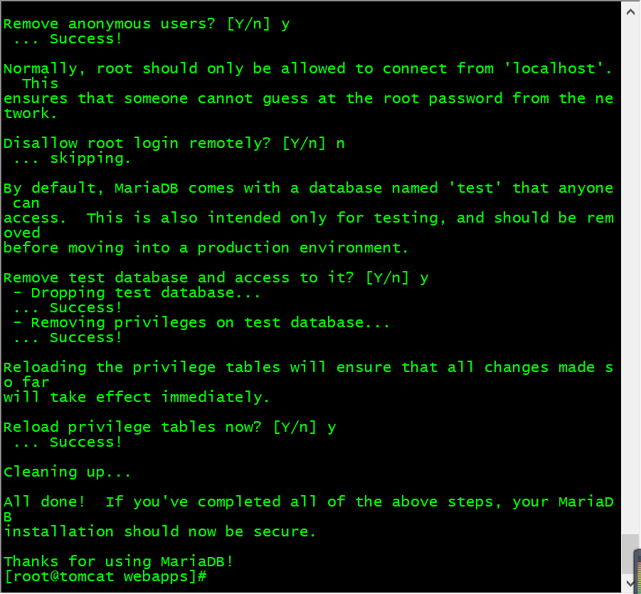
Task: Click the 'Cleaning up...' output line
Action: click(67, 472)
